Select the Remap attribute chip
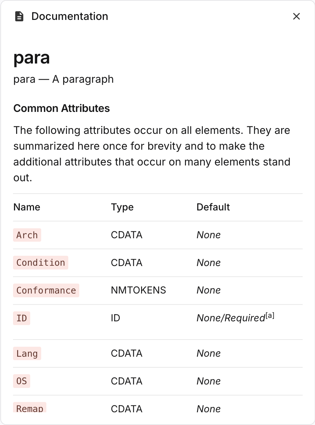Screen dimensions: 315x425 click(30, 409)
